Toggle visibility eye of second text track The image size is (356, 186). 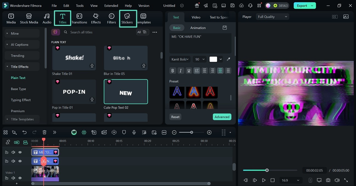pyautogui.click(x=20, y=161)
